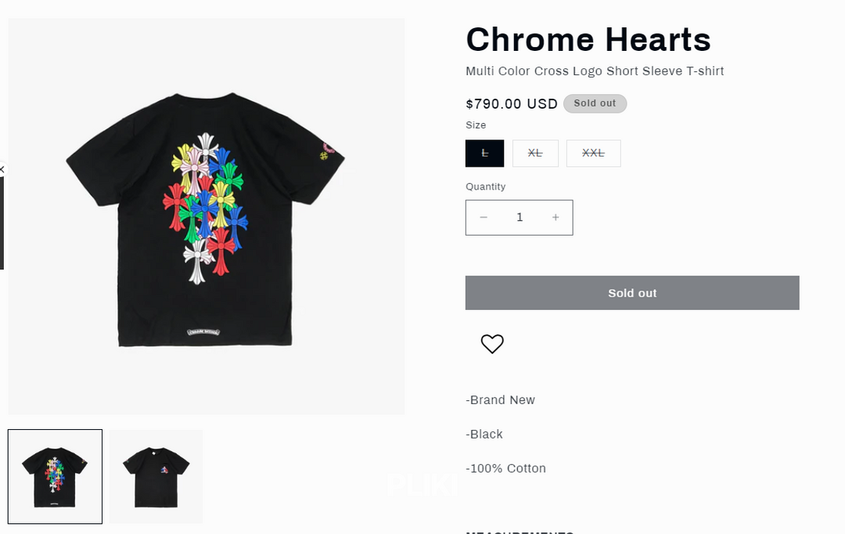Select size L option
The height and width of the screenshot is (534, 845).
point(484,153)
